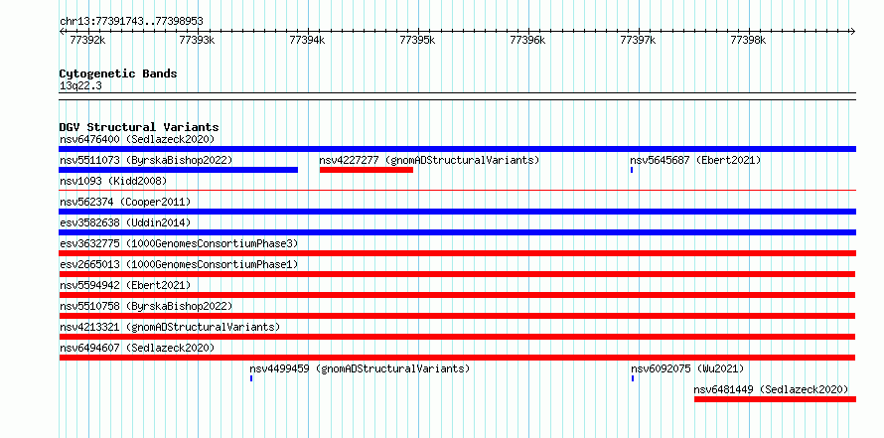Click the ruler's right arrowhead
Image resolution: width=884 pixels, height=438 pixels.
(853, 31)
